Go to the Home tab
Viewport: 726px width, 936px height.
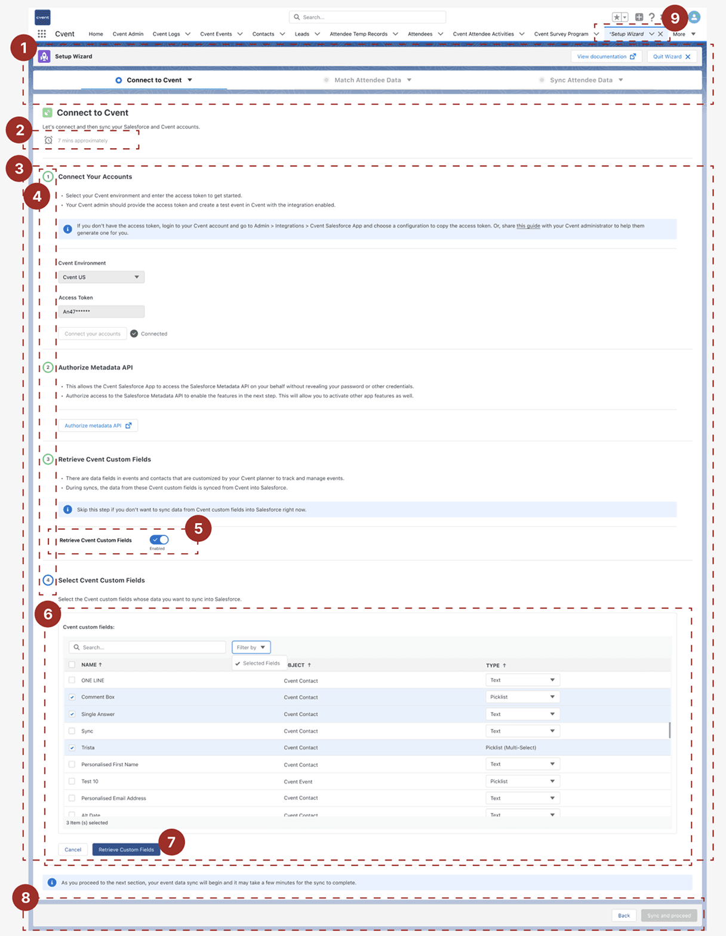point(96,34)
